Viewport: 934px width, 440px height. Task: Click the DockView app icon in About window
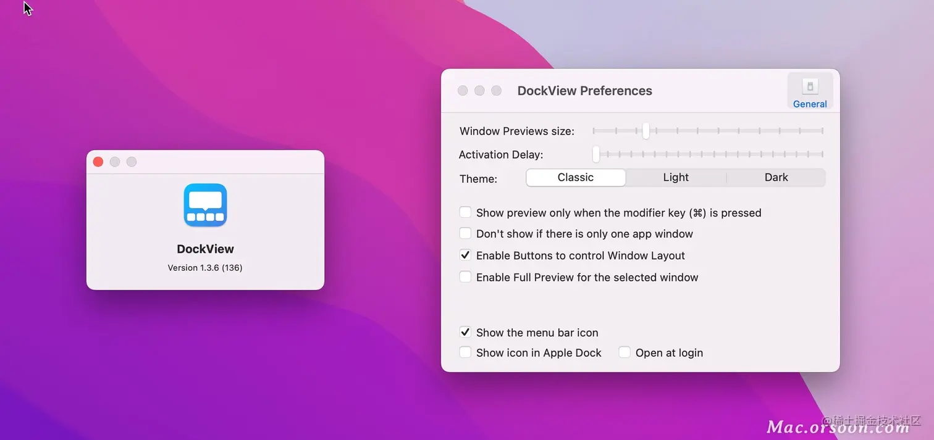point(205,205)
